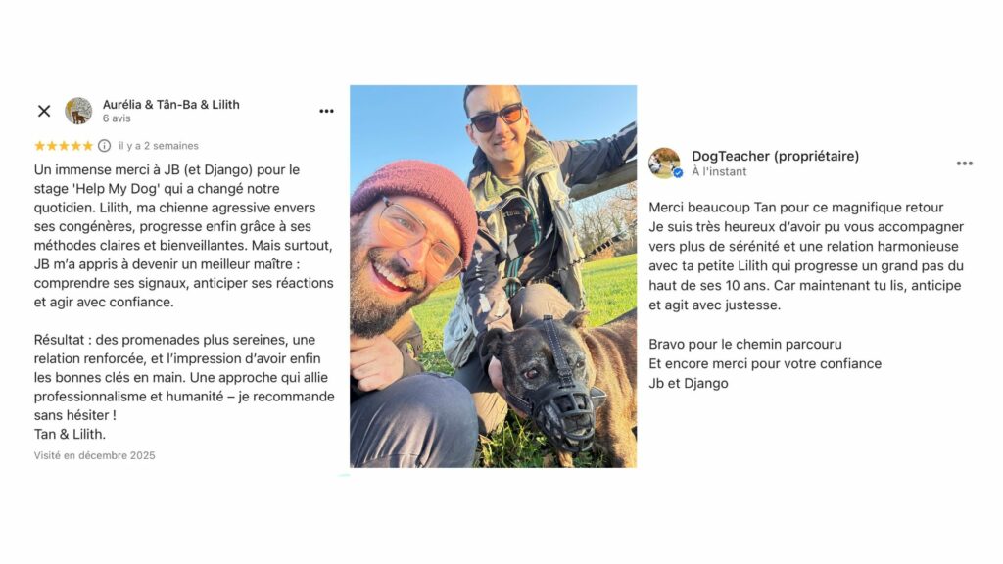The width and height of the screenshot is (1003, 564).
Task: Click the 'Visité en décembre 2025' label
Action: tap(94, 455)
